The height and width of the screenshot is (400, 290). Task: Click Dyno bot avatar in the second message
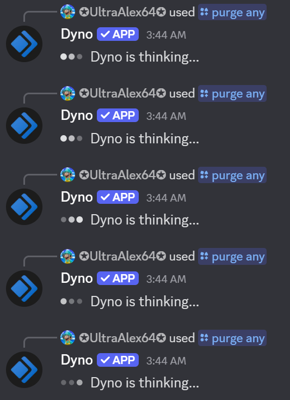(x=24, y=125)
